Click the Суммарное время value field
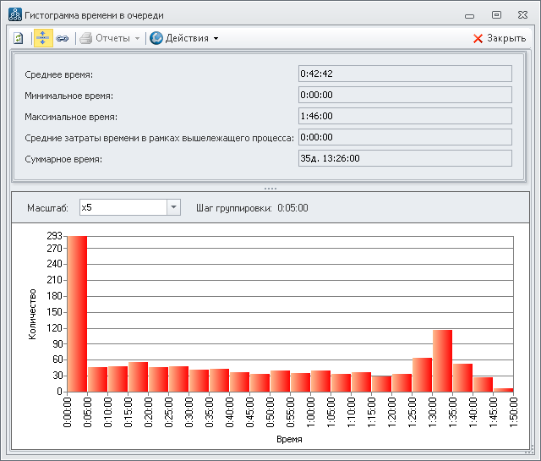 coord(405,158)
